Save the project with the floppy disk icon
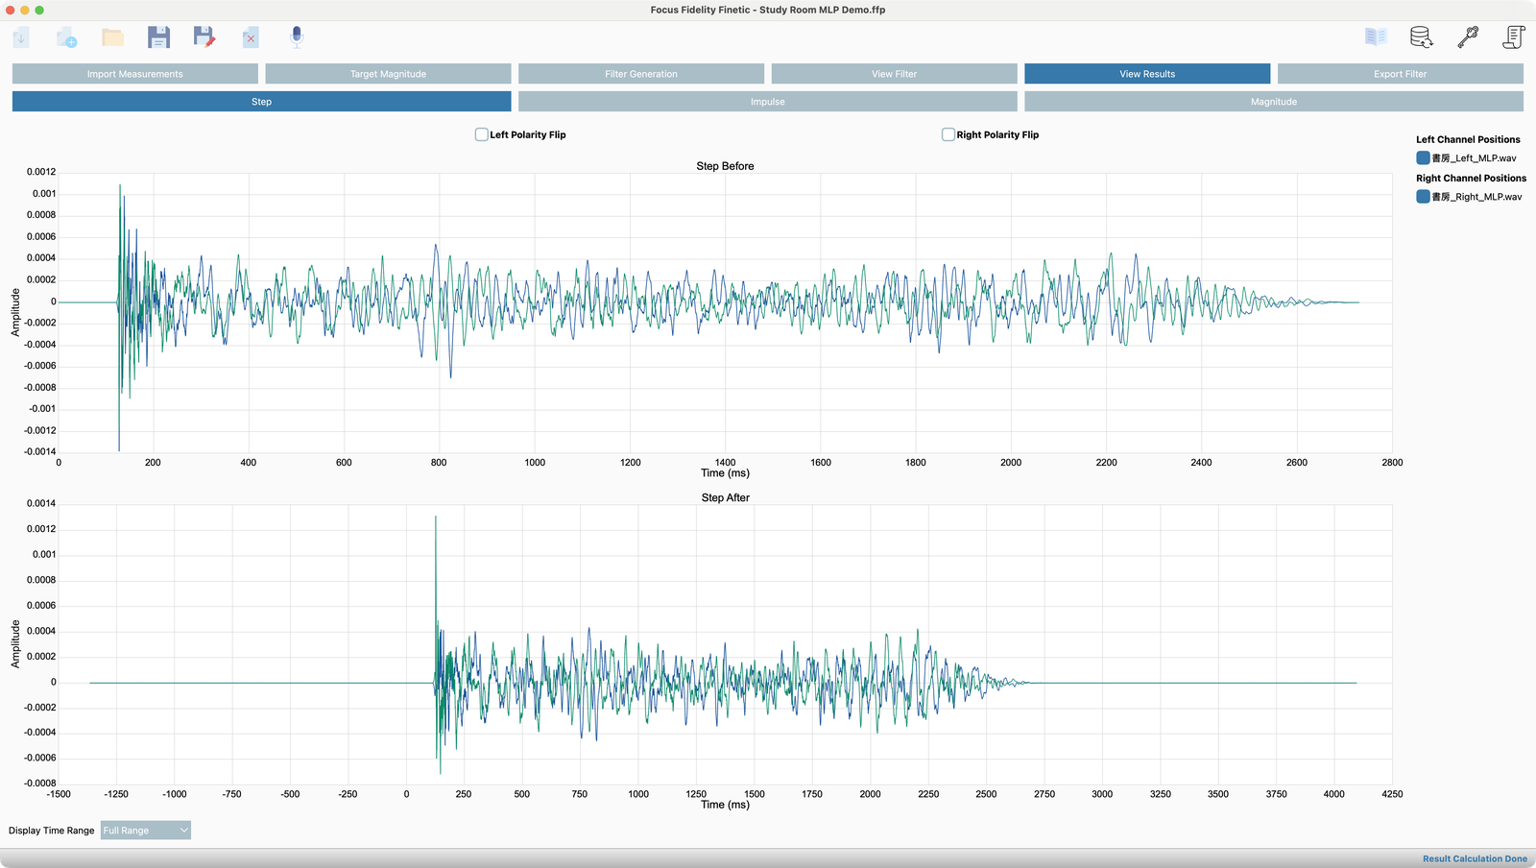 pyautogui.click(x=158, y=37)
